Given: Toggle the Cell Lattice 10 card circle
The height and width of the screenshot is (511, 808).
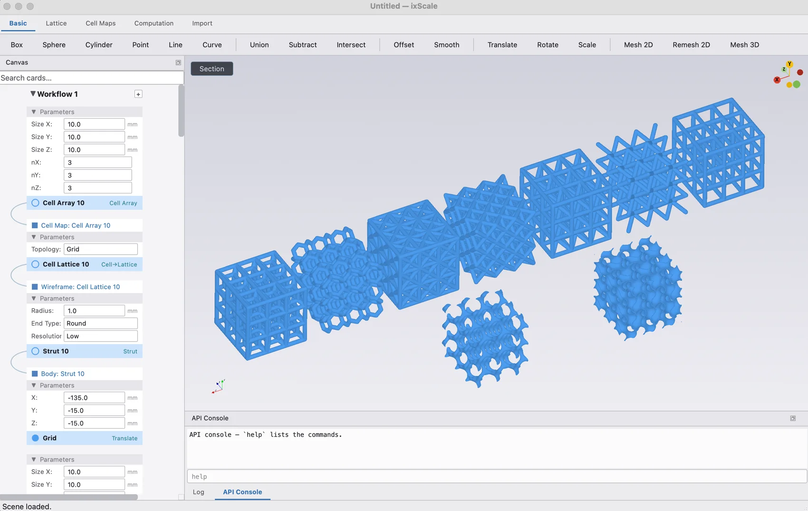Looking at the screenshot, I should 35,264.
